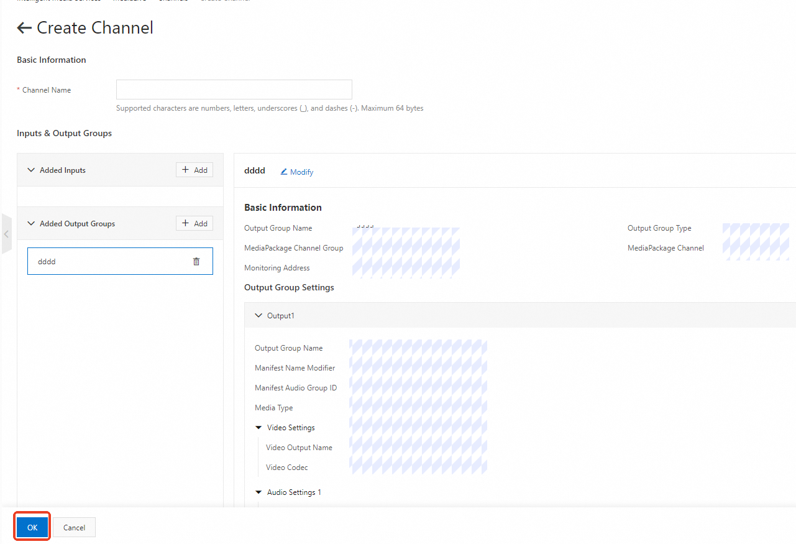Click plus icon in Added Output Groups
Image resolution: width=796 pixels, height=544 pixels.
pos(185,223)
